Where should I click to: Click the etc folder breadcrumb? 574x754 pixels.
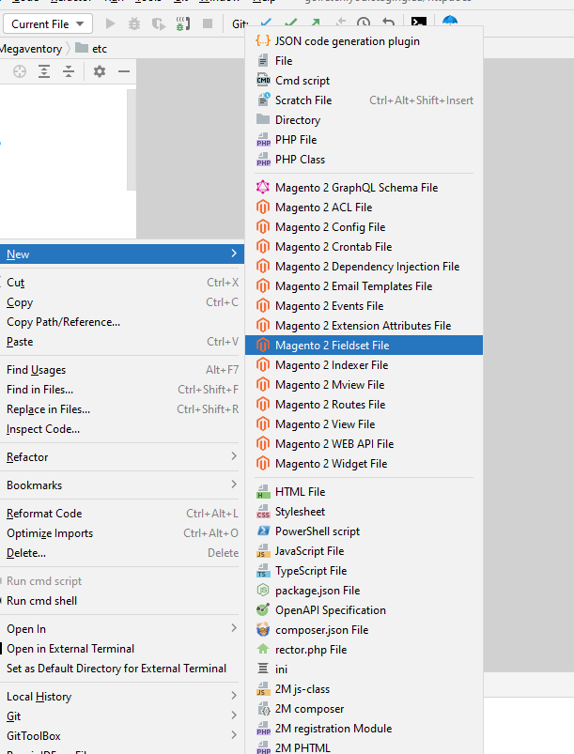(91, 49)
